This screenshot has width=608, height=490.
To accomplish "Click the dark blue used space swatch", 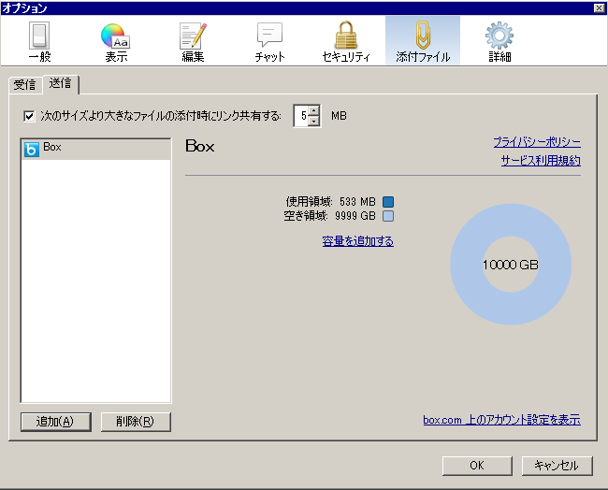I will [x=388, y=202].
